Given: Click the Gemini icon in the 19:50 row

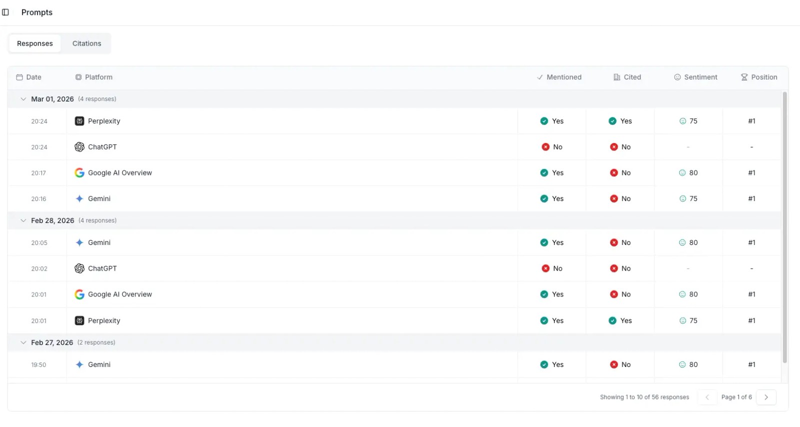Looking at the screenshot, I should tap(79, 364).
